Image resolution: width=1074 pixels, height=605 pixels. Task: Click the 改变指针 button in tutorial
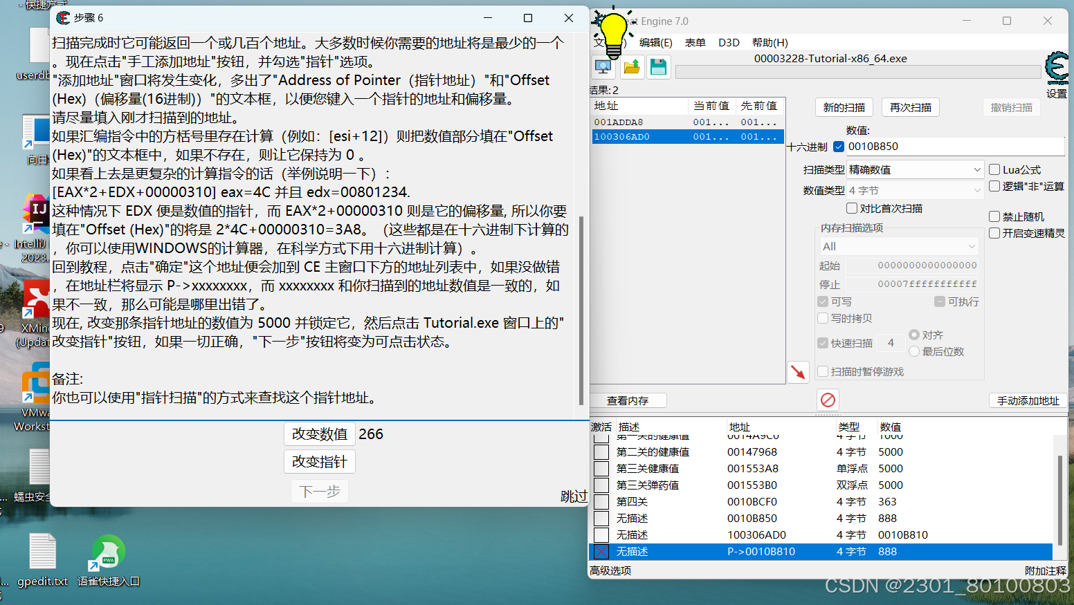[x=320, y=462]
